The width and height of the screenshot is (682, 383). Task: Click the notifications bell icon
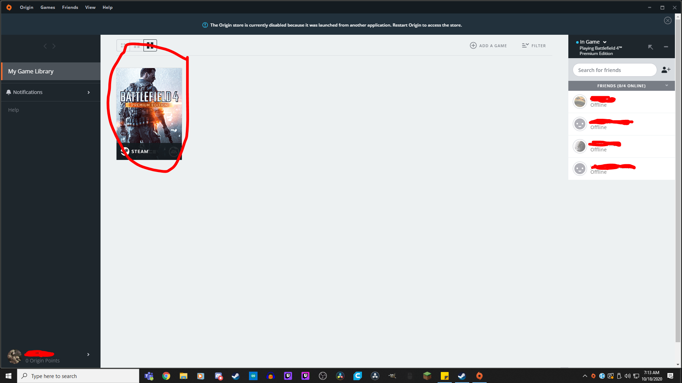9,92
